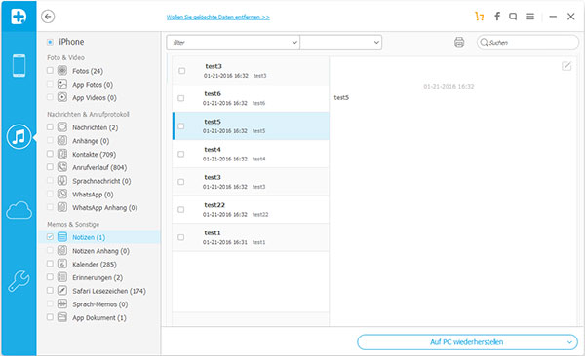Open the iCloud cloud sidebar icon
This screenshot has width=585, height=356.
point(19,210)
